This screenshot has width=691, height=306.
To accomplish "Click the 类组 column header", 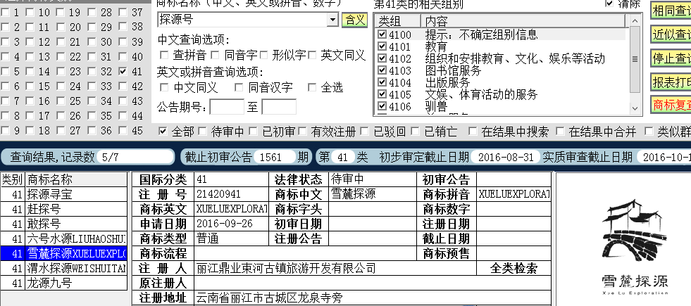I will pos(399,20).
